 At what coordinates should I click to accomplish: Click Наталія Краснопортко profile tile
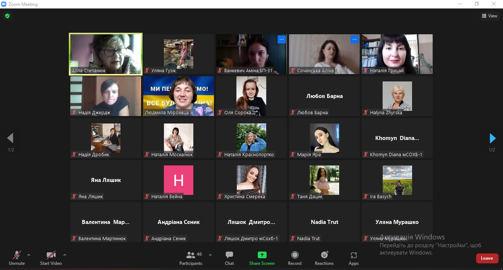pyautogui.click(x=251, y=138)
